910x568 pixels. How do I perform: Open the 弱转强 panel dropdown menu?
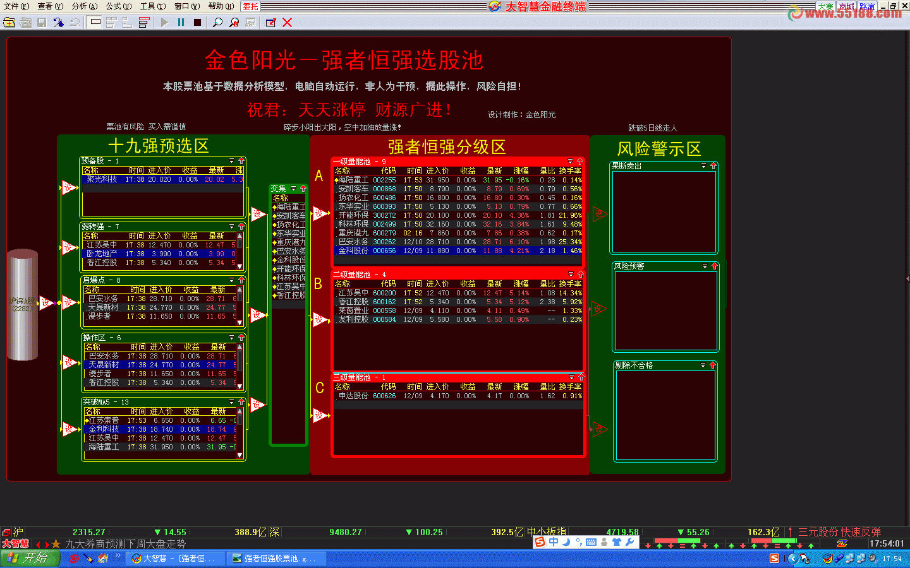[x=231, y=226]
